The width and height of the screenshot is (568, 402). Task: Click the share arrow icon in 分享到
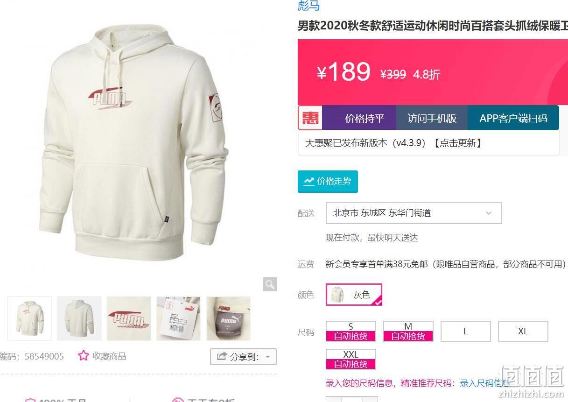pos(222,357)
